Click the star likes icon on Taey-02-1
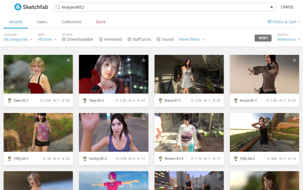 pos(63,100)
